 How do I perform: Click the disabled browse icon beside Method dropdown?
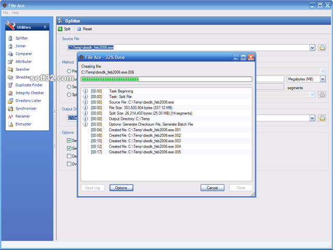pos(322,94)
